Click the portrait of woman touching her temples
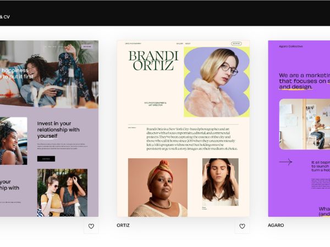Screen dimensions: 330x247 click(221, 182)
